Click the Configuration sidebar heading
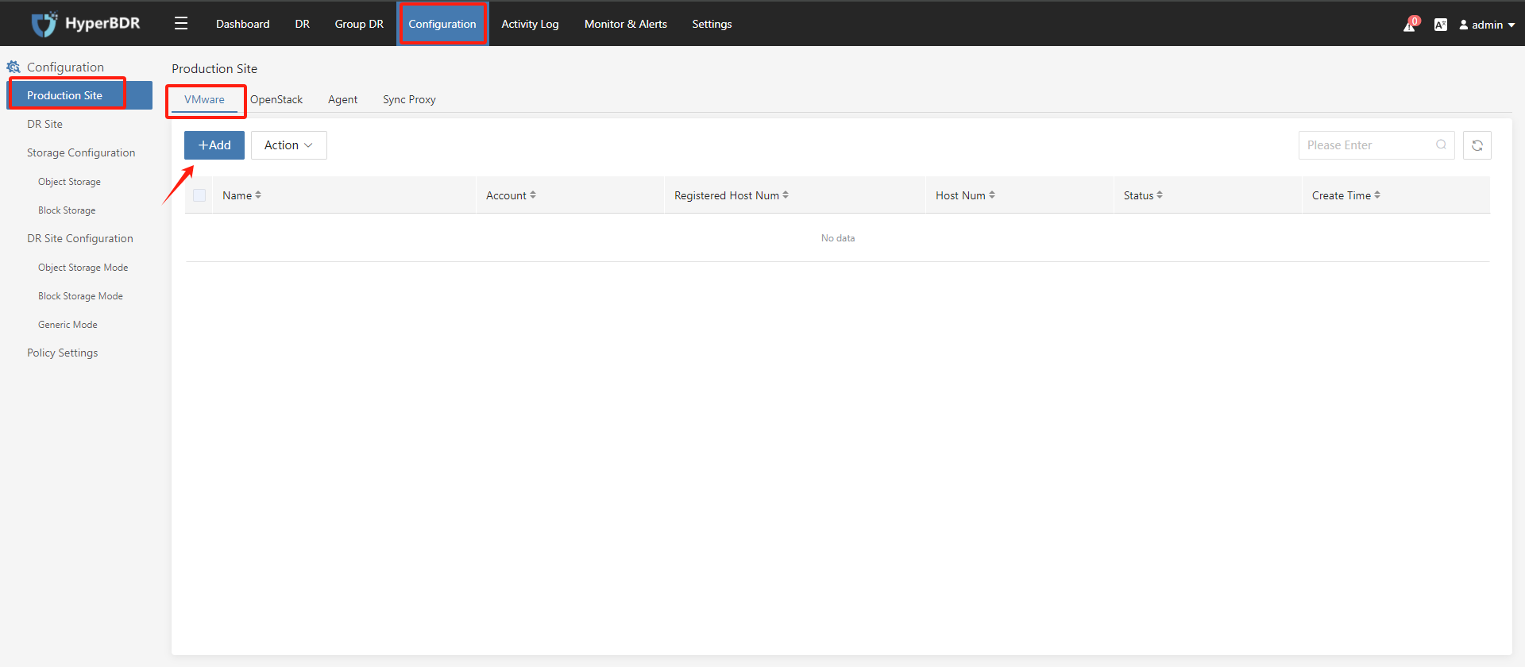The width and height of the screenshot is (1525, 667). click(x=65, y=67)
